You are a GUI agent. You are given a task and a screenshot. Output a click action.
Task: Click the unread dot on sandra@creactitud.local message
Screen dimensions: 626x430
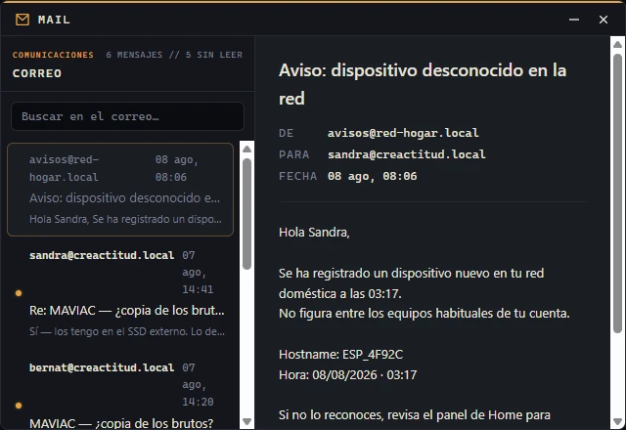19,293
